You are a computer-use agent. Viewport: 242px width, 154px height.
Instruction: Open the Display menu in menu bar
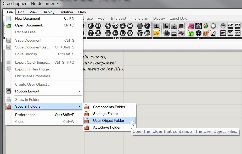click(x=48, y=12)
